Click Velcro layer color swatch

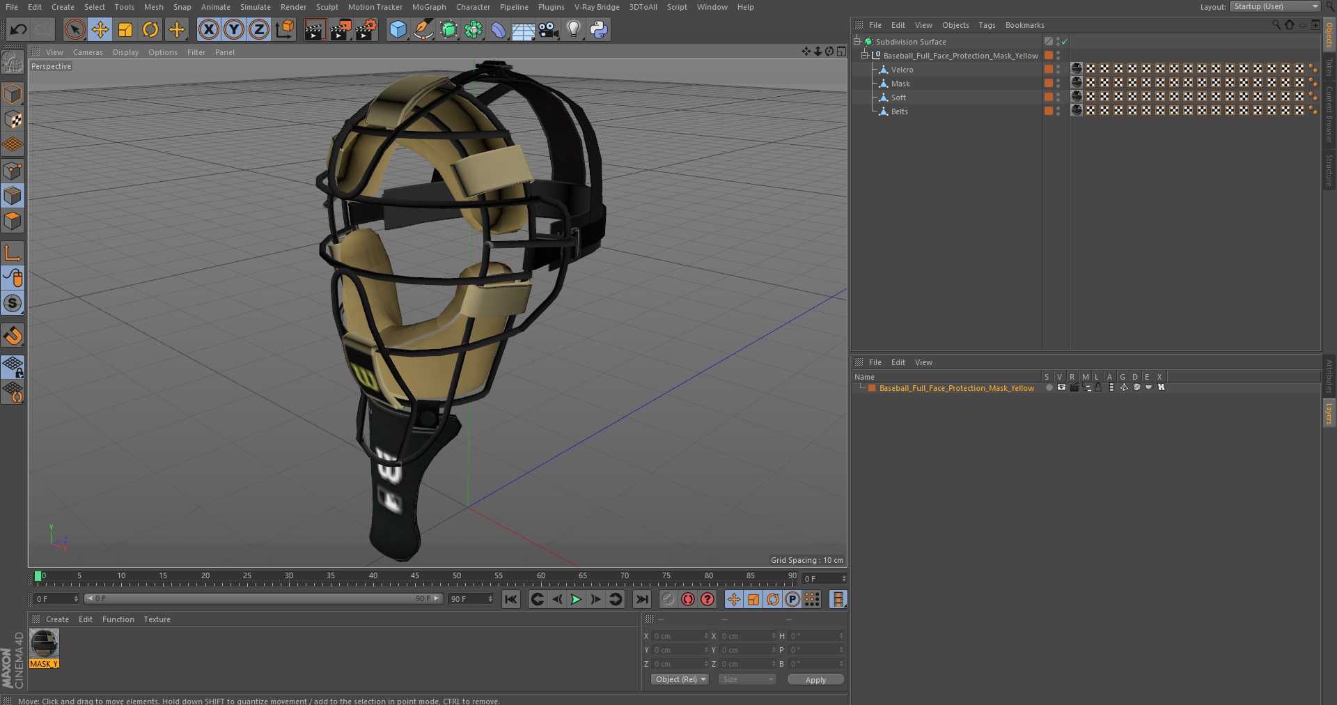[1048, 69]
